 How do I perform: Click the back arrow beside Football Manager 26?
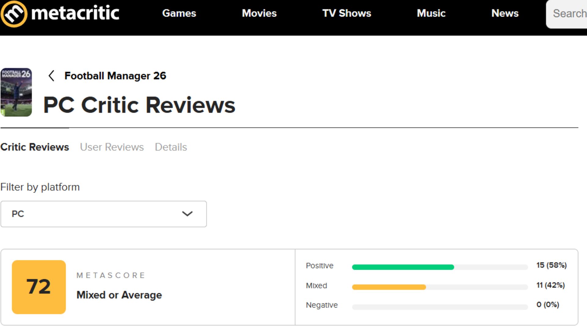click(51, 76)
